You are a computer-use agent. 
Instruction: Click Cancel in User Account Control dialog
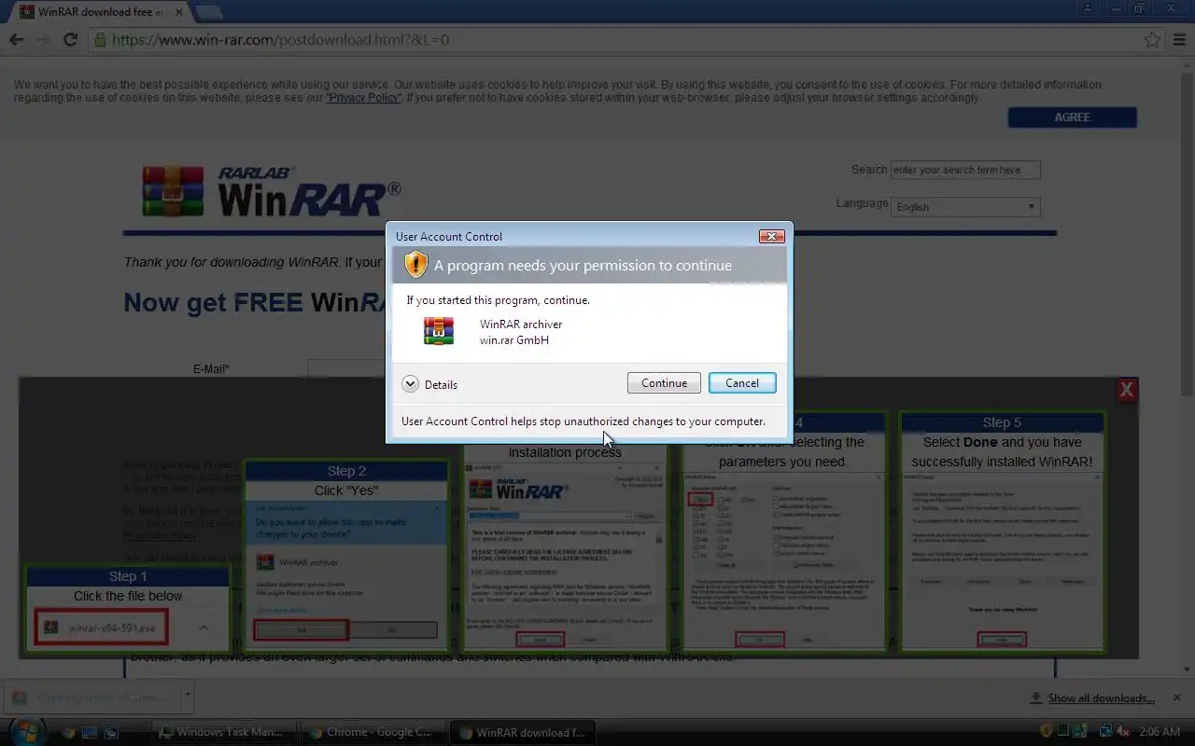click(x=742, y=383)
